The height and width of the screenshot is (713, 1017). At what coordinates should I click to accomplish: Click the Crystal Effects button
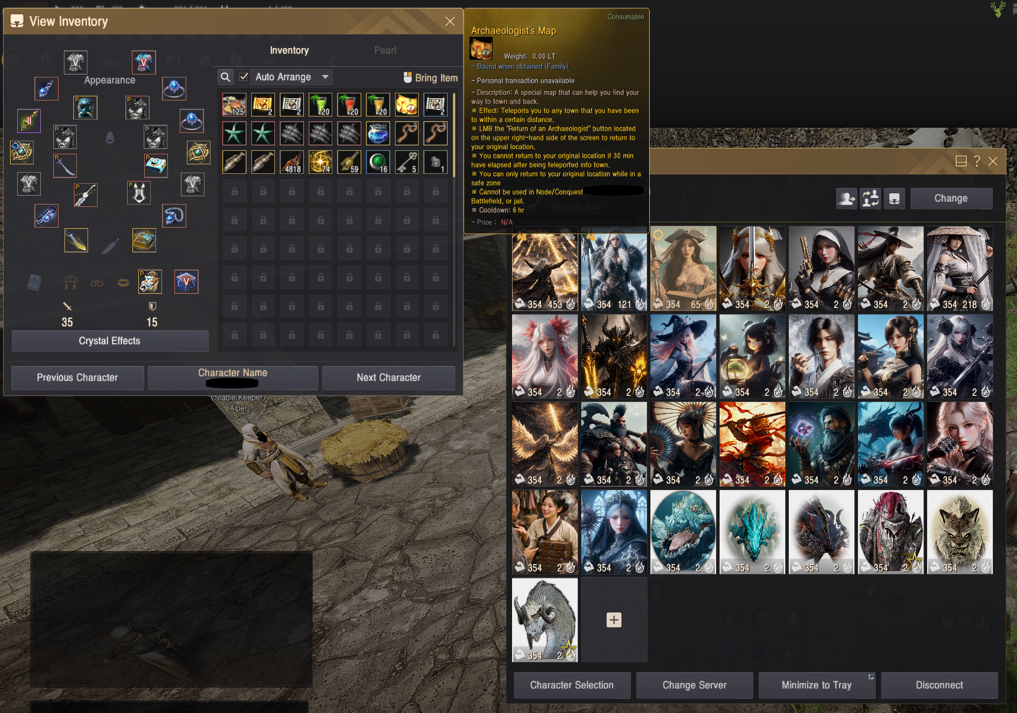pos(110,341)
